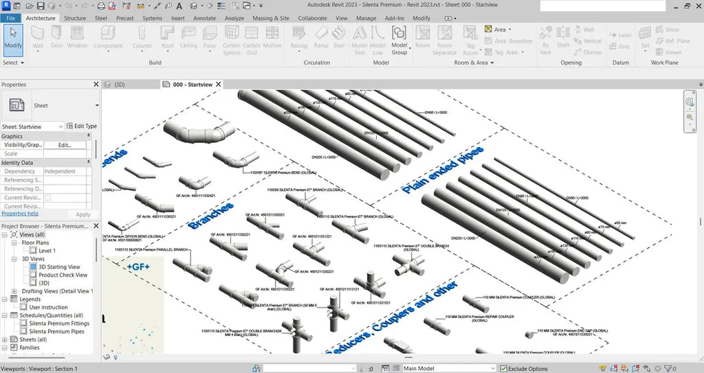Select the Ramp tool

coord(321,38)
